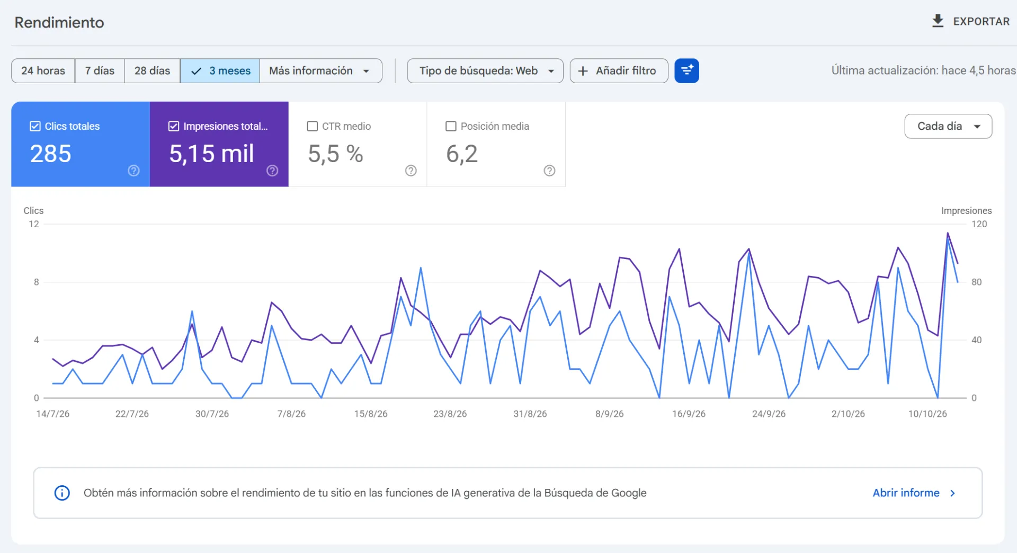
Task: Click the Rendimiento page heading
Action: (x=59, y=22)
